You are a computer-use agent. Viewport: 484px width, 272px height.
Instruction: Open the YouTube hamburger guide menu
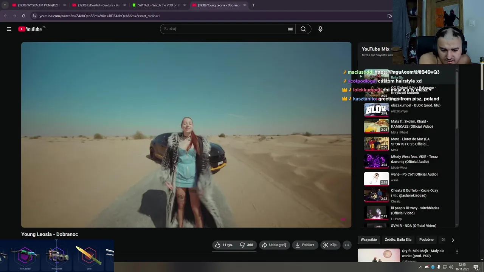click(x=9, y=29)
